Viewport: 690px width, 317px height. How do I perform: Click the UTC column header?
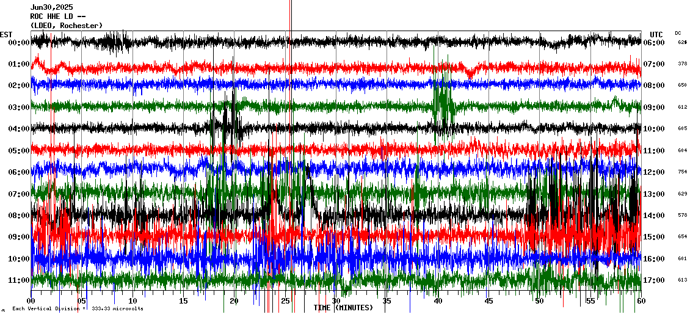click(656, 34)
